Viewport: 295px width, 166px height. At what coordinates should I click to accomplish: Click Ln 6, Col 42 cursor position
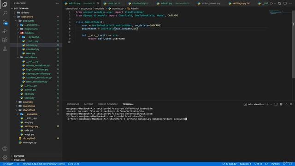tap(230, 164)
